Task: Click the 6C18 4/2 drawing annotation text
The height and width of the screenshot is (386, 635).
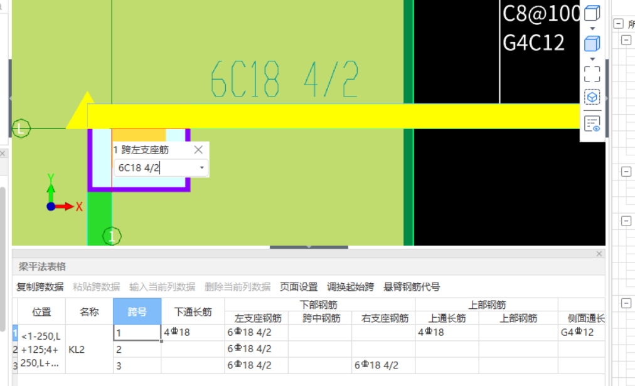Action: coord(284,80)
